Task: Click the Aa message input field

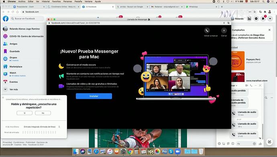Action: click(x=246, y=144)
